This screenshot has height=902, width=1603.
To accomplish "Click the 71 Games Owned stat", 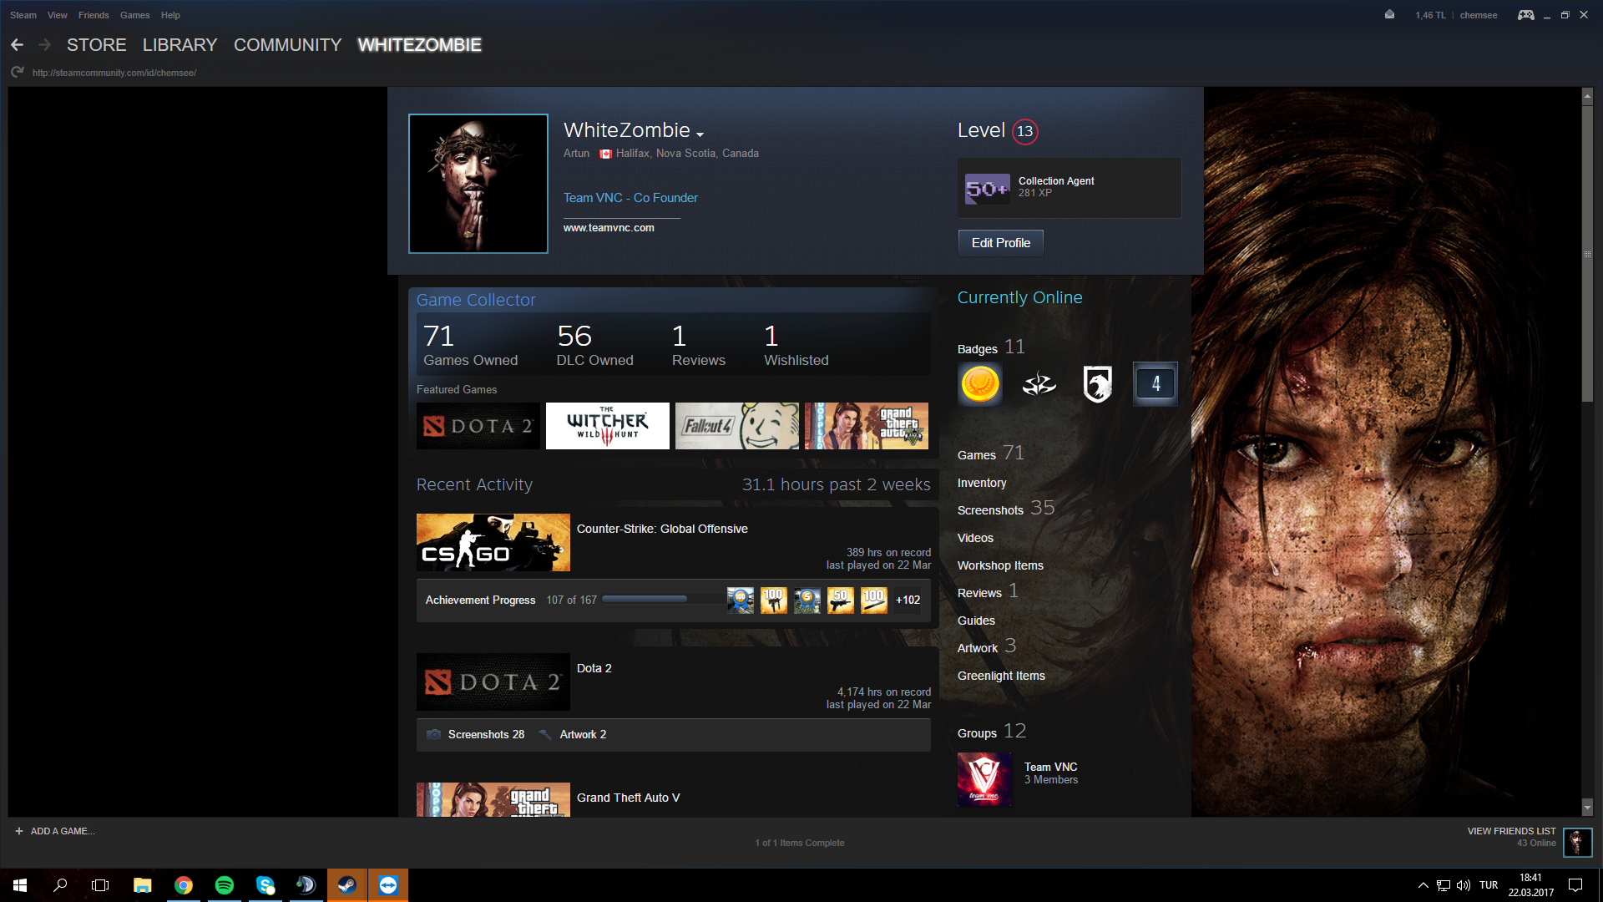I will click(x=470, y=345).
